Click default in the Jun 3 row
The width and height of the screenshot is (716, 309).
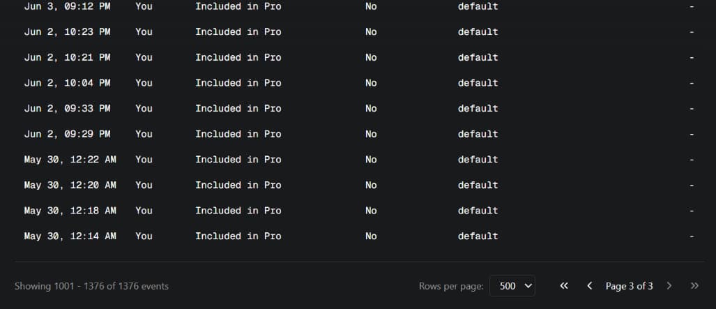pos(478,7)
